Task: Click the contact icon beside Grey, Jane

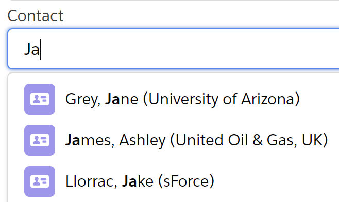Action: pos(40,99)
